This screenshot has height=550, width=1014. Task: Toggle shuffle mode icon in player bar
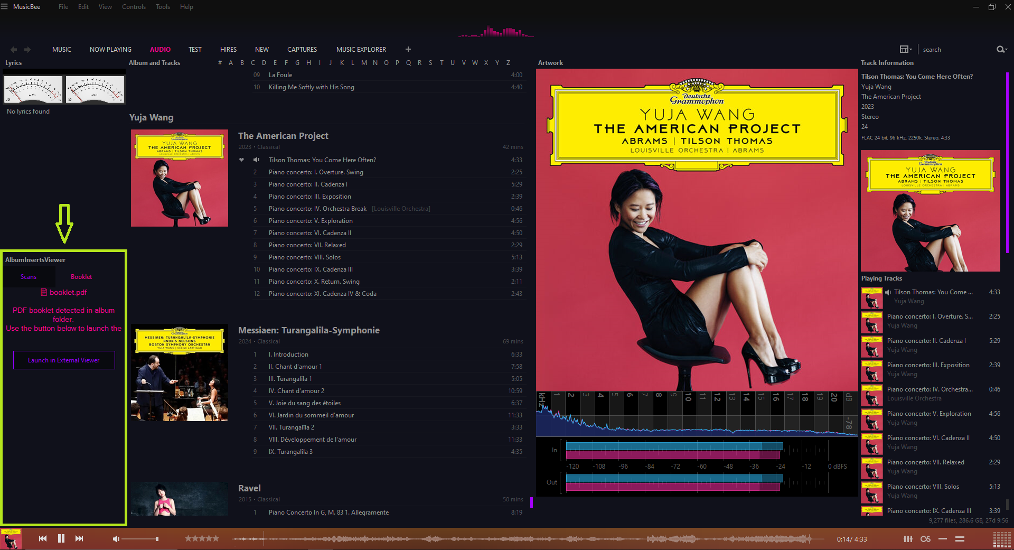(x=960, y=539)
